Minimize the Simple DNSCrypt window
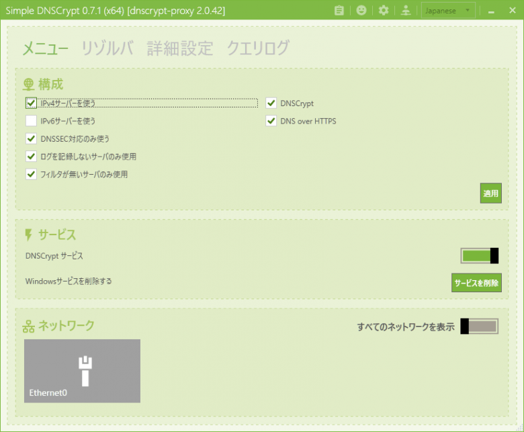Image resolution: width=524 pixels, height=432 pixels. tap(491, 11)
